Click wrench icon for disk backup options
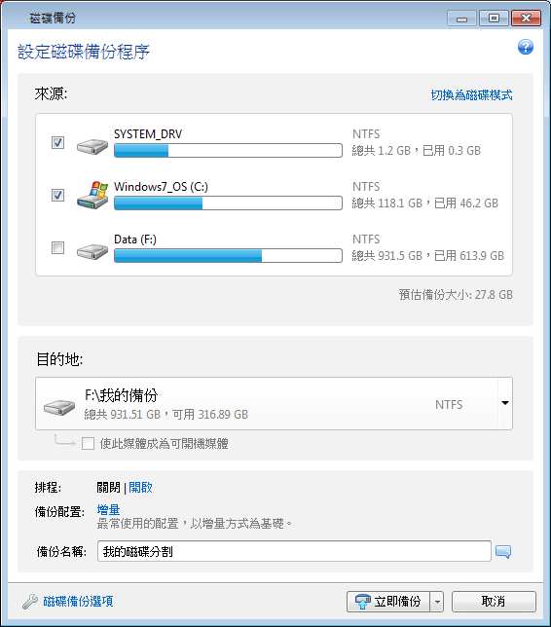 [30, 602]
